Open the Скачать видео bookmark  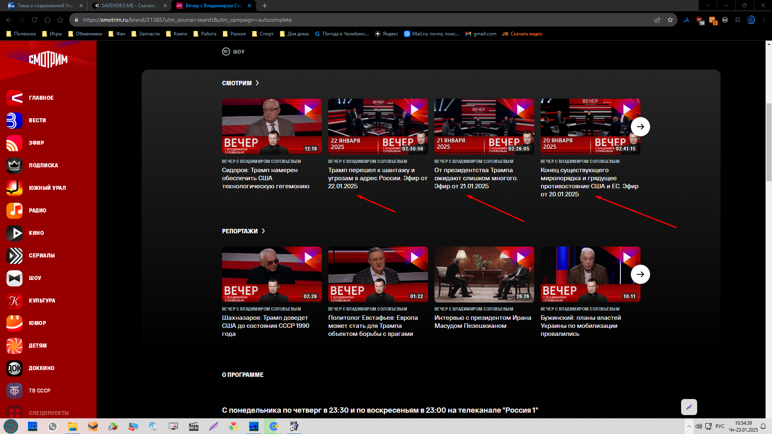click(x=522, y=34)
